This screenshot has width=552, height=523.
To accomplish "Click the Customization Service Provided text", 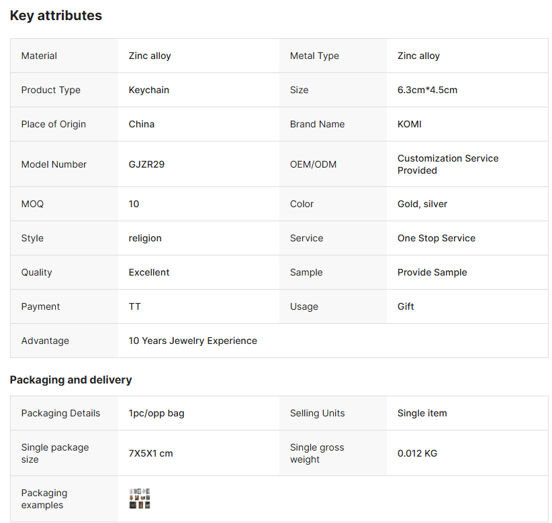I will pos(448,164).
